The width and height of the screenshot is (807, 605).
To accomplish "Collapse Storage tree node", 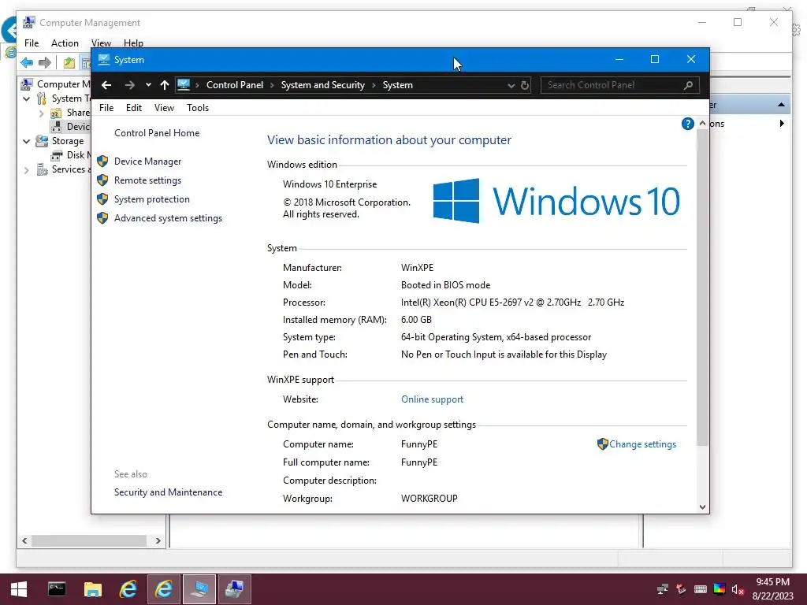I will [26, 142].
